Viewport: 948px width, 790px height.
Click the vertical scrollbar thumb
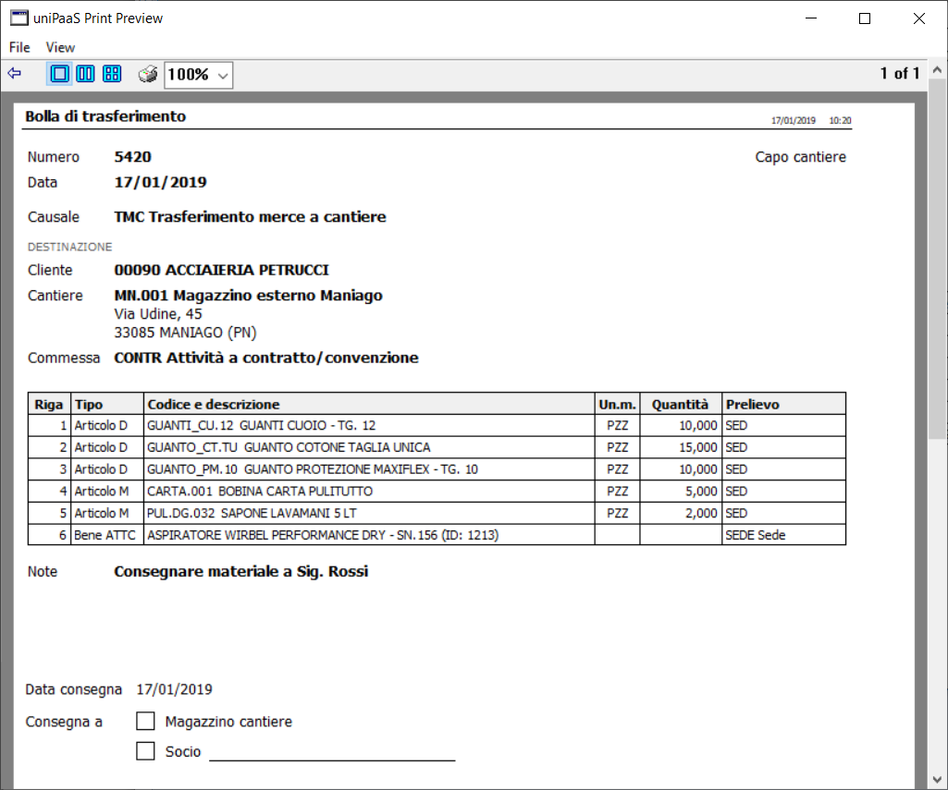pyautogui.click(x=937, y=259)
